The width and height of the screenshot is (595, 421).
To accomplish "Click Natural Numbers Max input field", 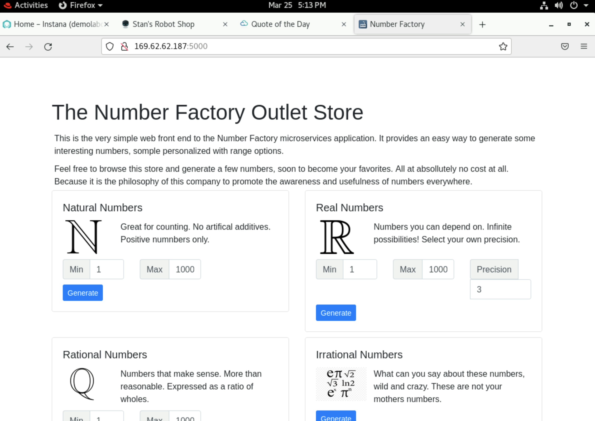I will 185,269.
